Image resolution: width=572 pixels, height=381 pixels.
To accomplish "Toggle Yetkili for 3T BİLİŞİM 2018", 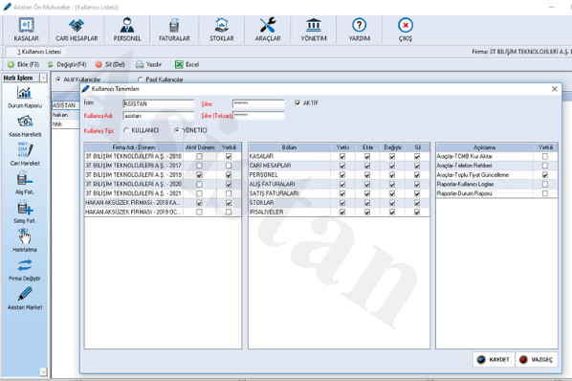I will coord(229,156).
